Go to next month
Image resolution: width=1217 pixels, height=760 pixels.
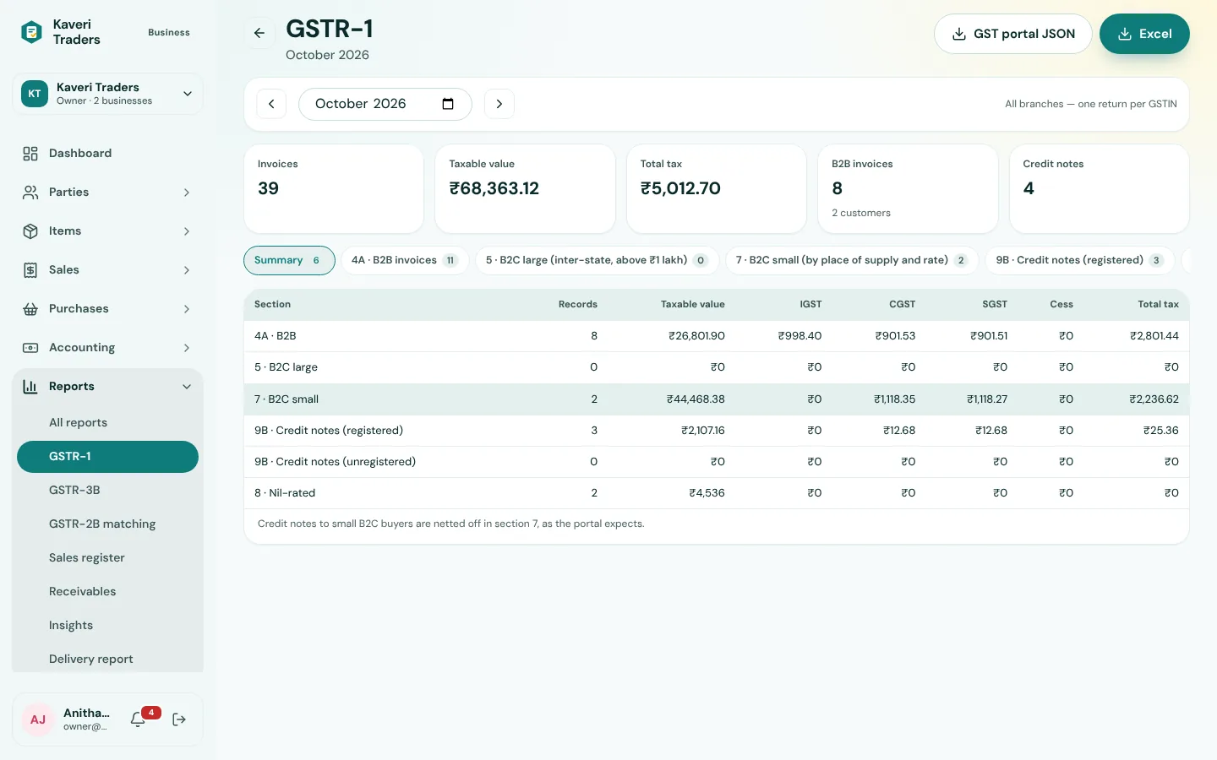[499, 104]
